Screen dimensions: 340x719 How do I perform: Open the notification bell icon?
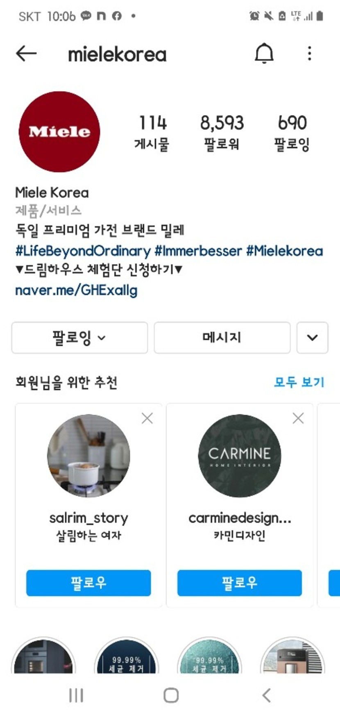(x=264, y=53)
